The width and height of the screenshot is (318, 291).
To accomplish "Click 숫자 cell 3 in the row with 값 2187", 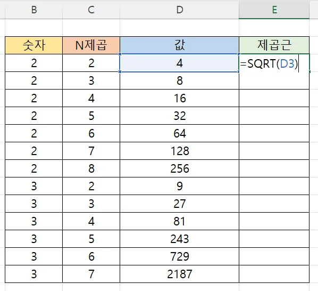I will point(34,274).
